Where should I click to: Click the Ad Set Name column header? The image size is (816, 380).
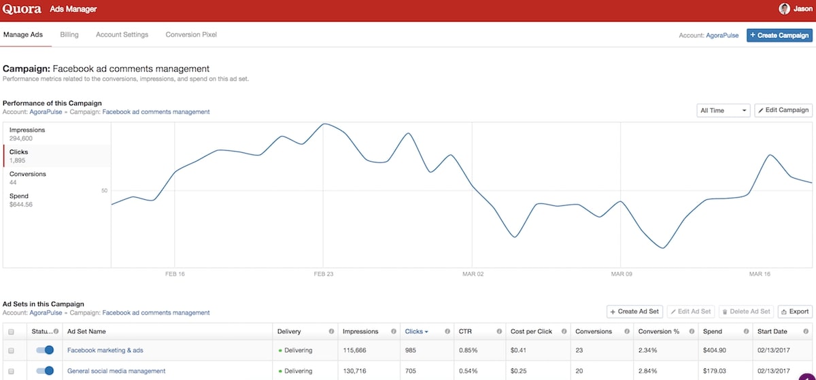click(x=86, y=332)
